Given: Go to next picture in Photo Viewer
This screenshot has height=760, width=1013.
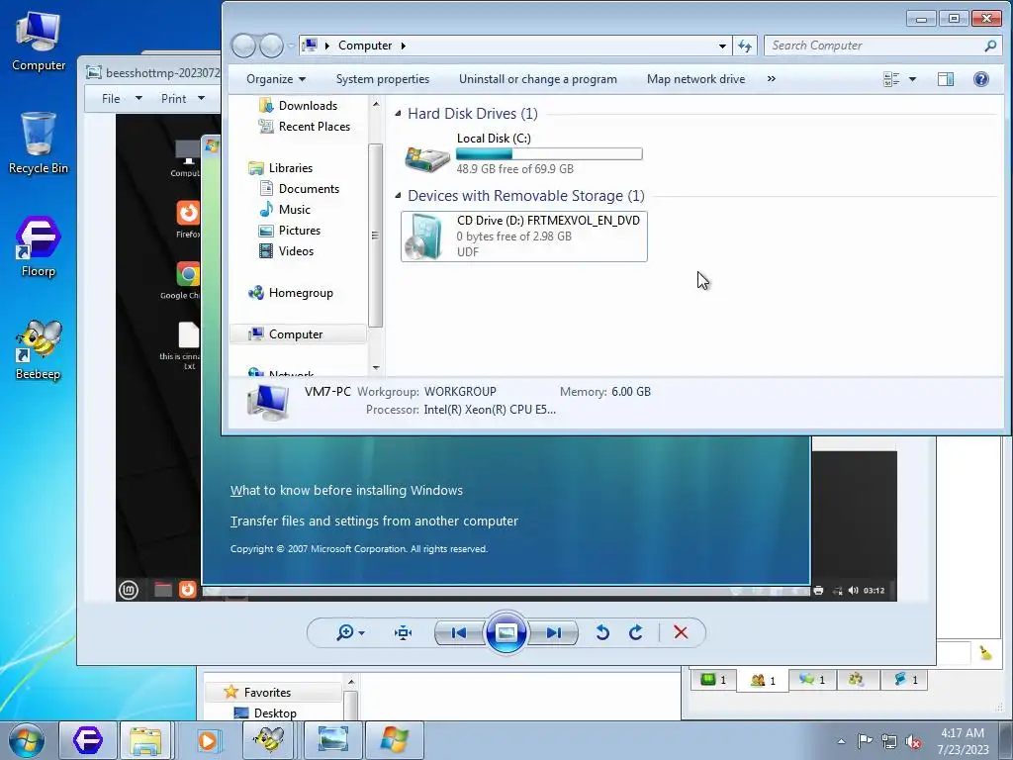Looking at the screenshot, I should (554, 632).
